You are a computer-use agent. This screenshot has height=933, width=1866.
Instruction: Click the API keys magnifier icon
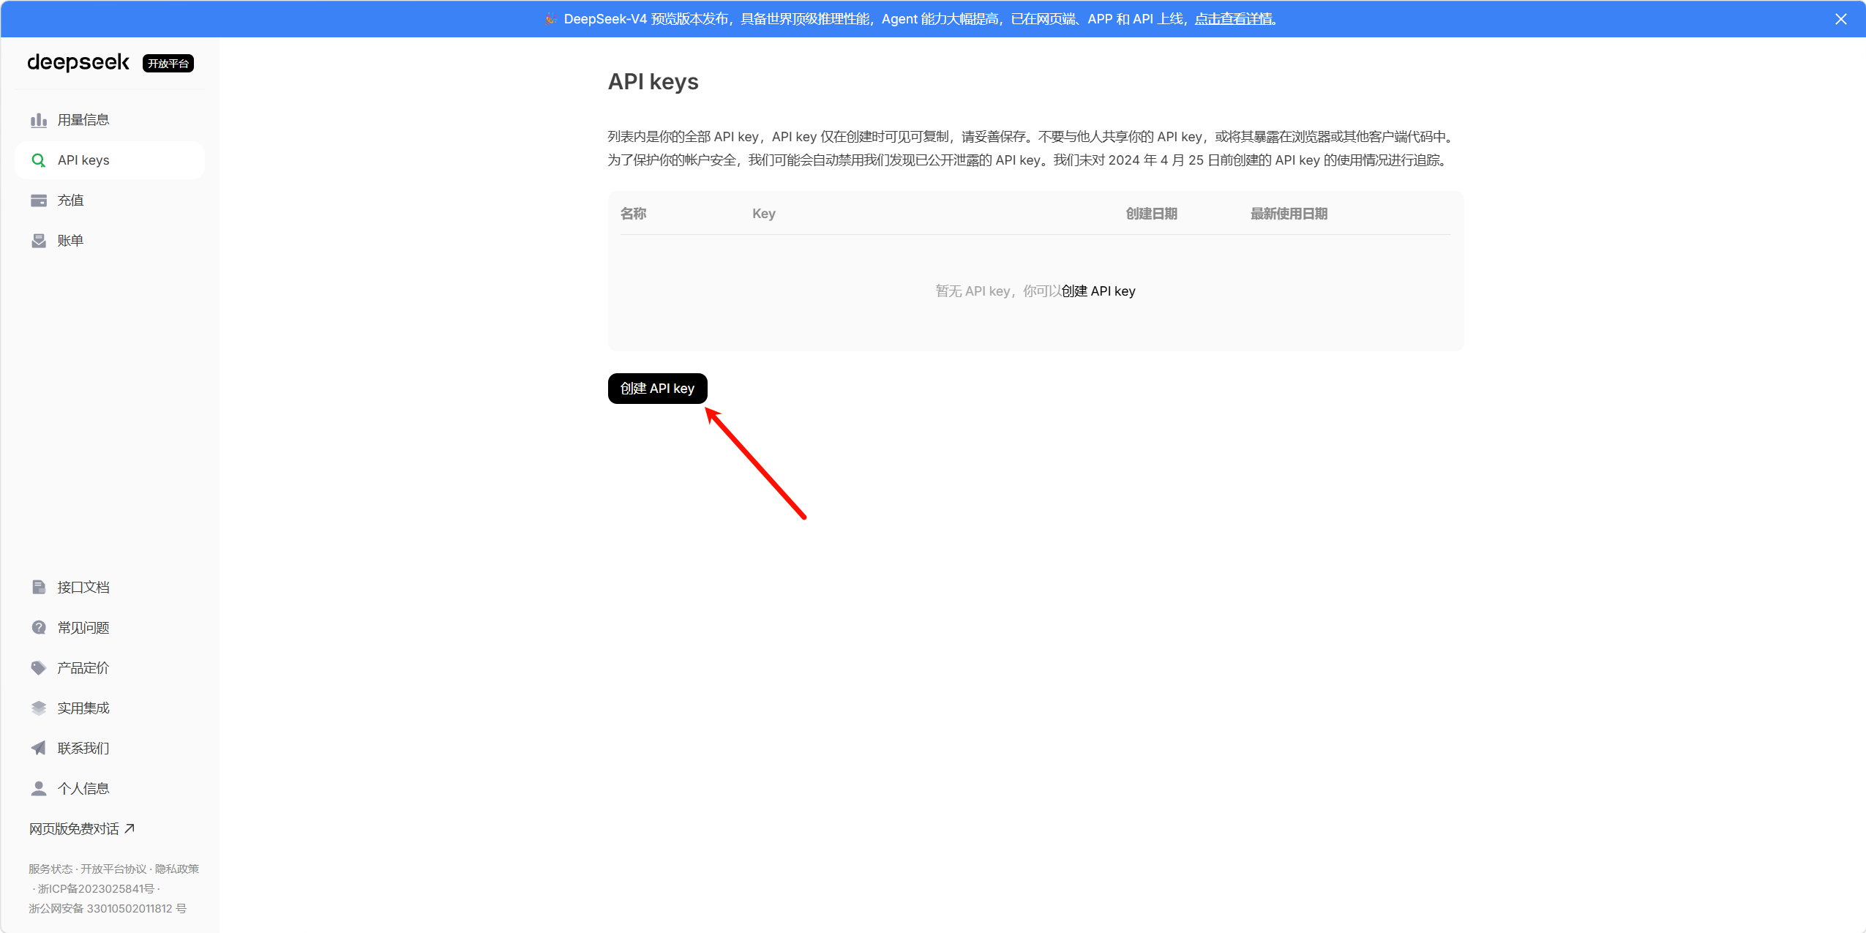[x=39, y=160]
